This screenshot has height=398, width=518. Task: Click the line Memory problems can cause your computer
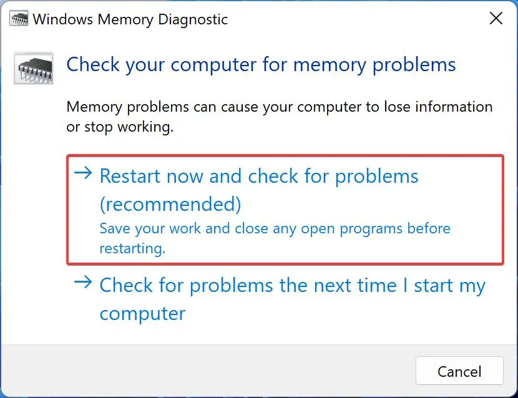tap(279, 107)
